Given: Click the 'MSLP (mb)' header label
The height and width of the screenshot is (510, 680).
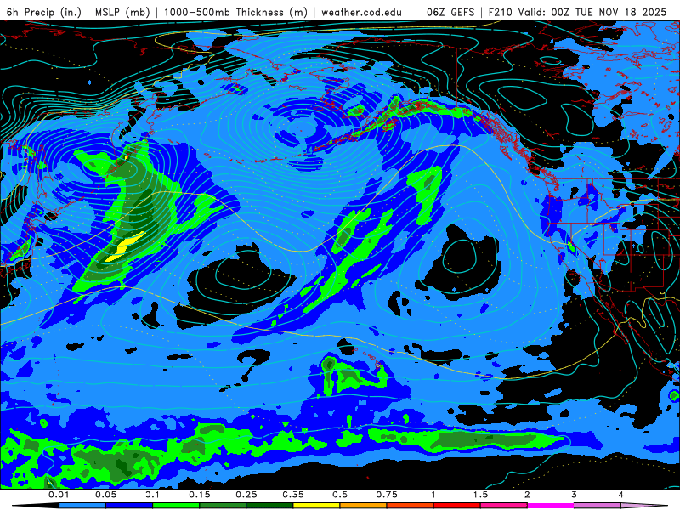Looking at the screenshot, I should [122, 12].
